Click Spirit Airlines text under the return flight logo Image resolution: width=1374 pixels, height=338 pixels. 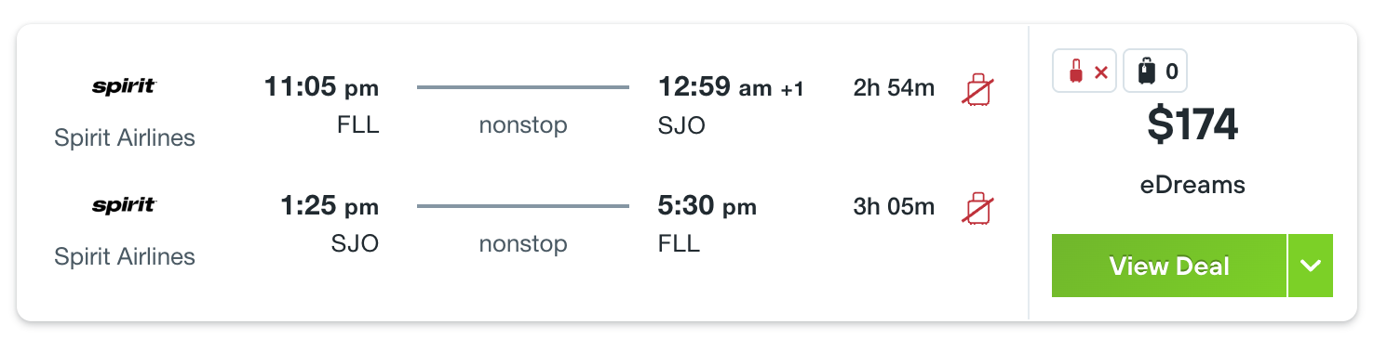[x=125, y=256]
